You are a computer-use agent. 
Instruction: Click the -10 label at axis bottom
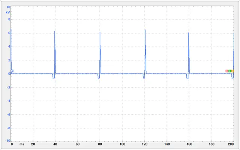[x=8, y=141]
